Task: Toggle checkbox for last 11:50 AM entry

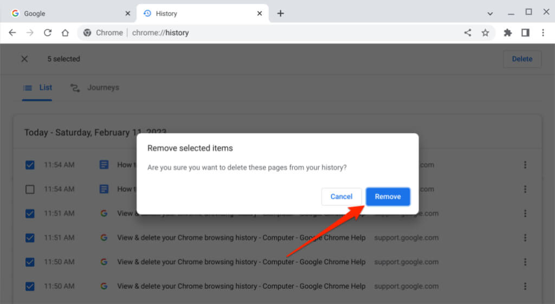Action: tap(30, 286)
